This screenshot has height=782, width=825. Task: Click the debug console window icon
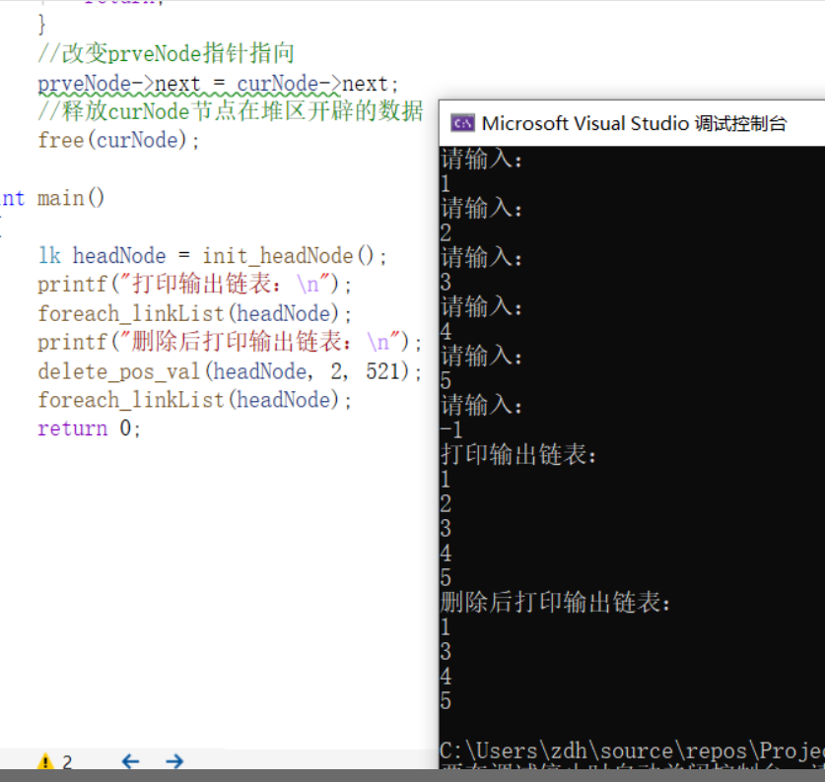tap(462, 123)
